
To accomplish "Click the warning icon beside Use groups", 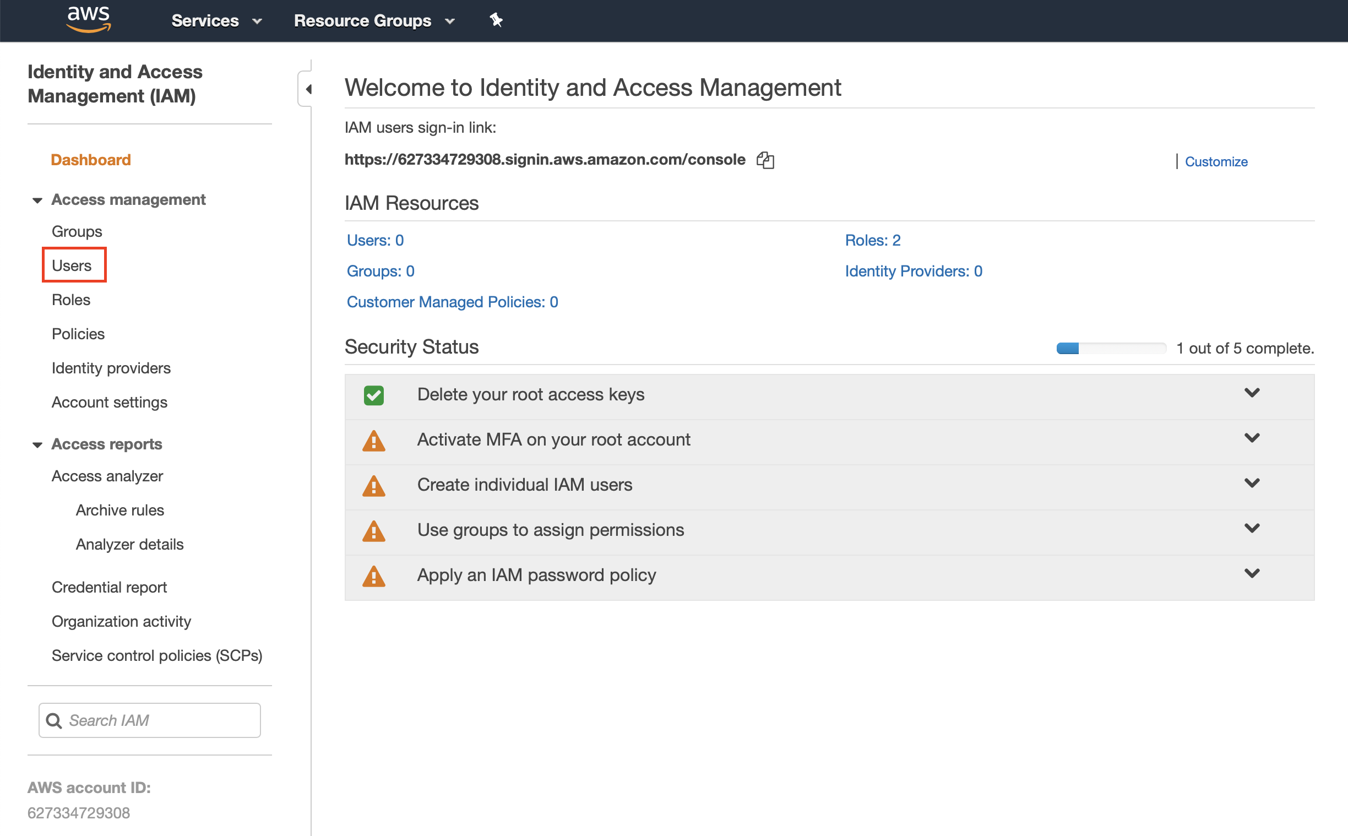I will click(x=373, y=531).
